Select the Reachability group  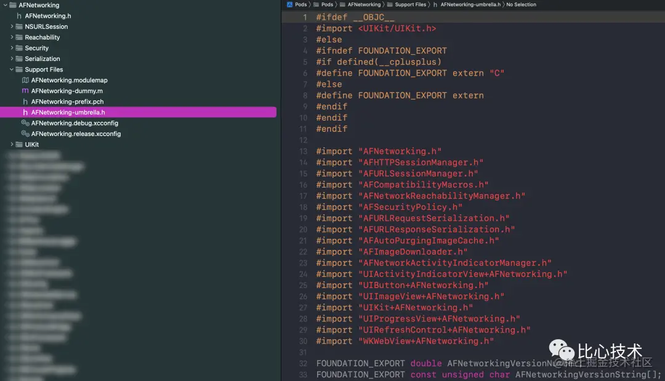(42, 38)
